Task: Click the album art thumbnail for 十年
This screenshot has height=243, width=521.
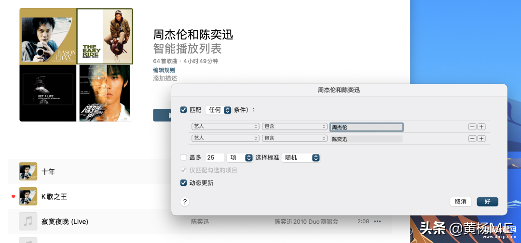Action: click(28, 171)
